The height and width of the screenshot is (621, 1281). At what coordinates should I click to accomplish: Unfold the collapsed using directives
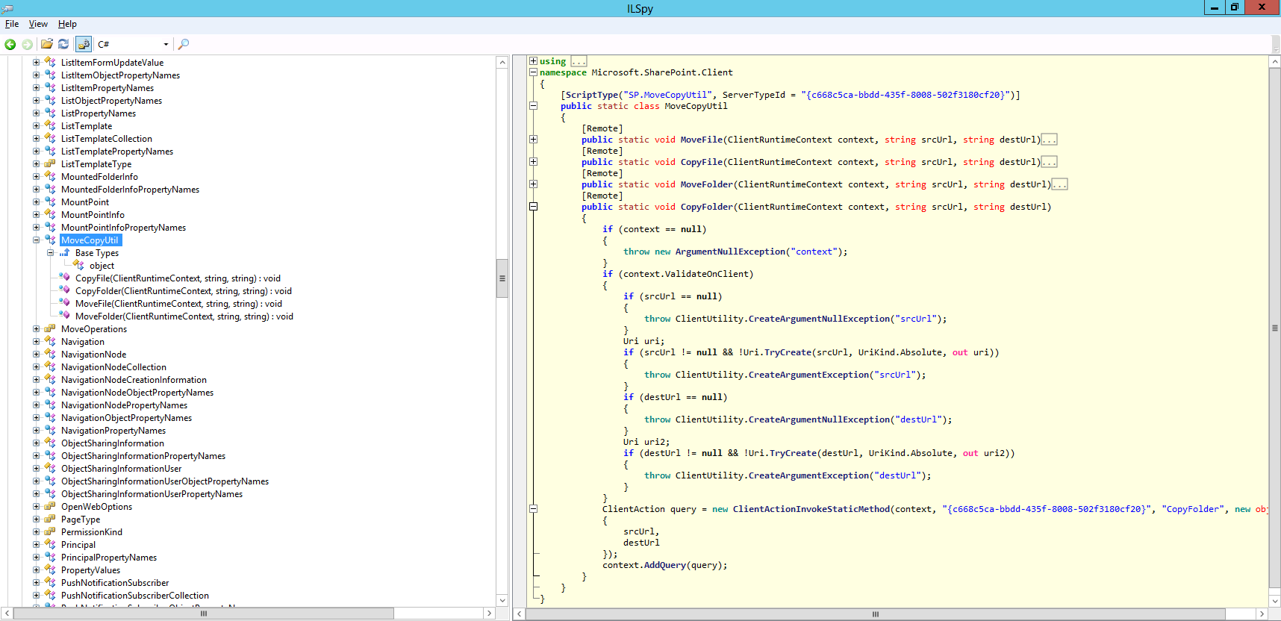[533, 61]
